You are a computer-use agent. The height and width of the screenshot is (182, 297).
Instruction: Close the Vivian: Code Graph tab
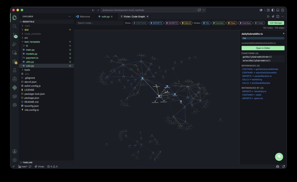pos(147,17)
